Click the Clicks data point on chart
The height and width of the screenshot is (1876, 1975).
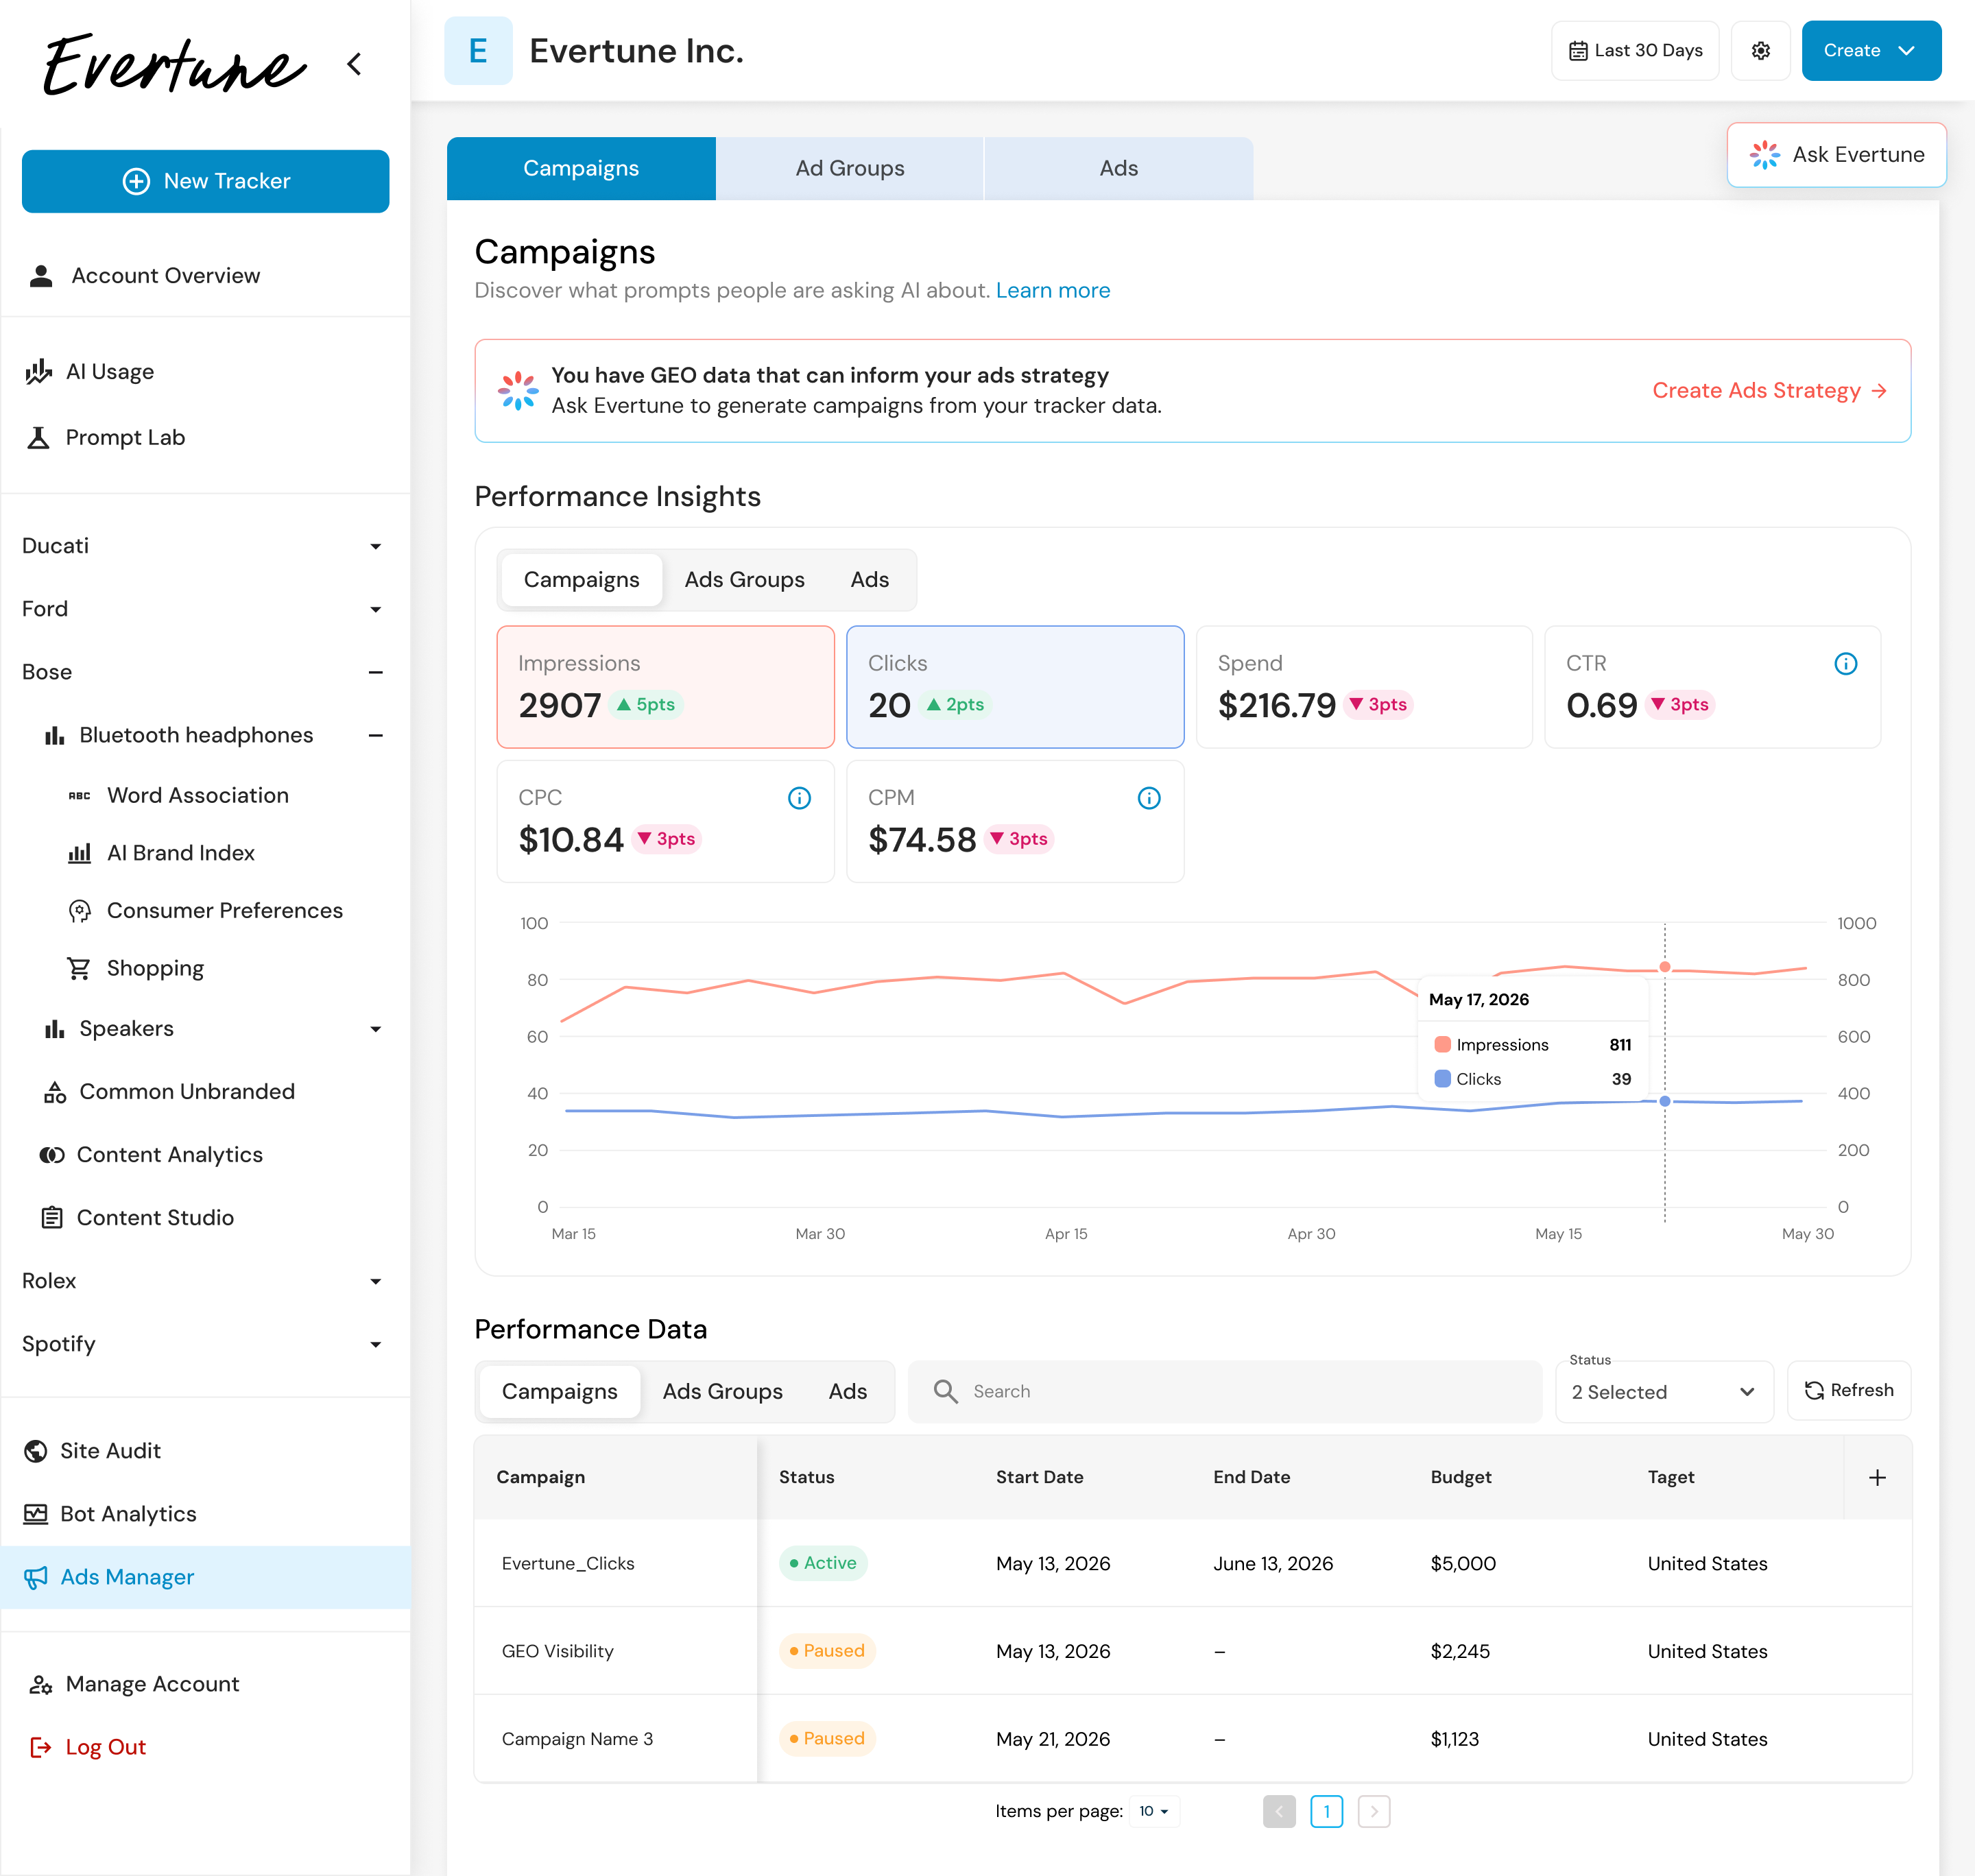click(1664, 1101)
